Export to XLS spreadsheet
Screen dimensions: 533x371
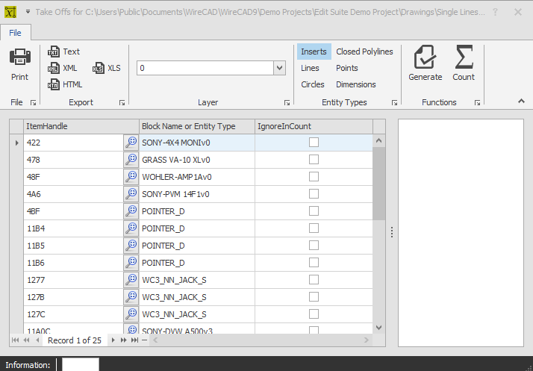click(107, 68)
